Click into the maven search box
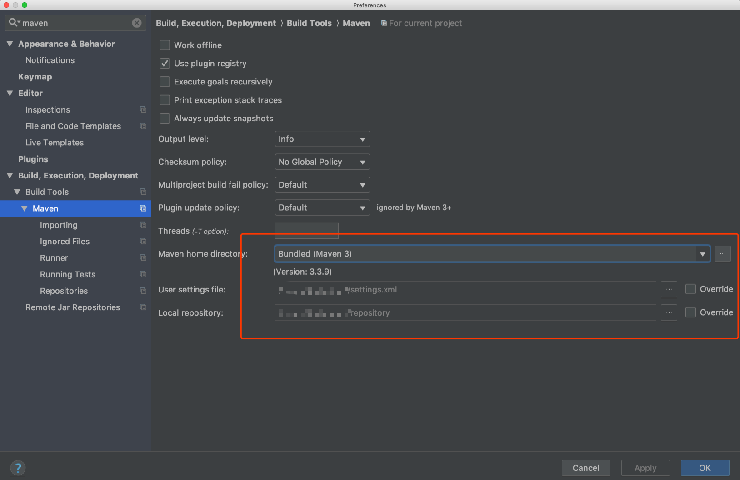The image size is (740, 480). [75, 23]
